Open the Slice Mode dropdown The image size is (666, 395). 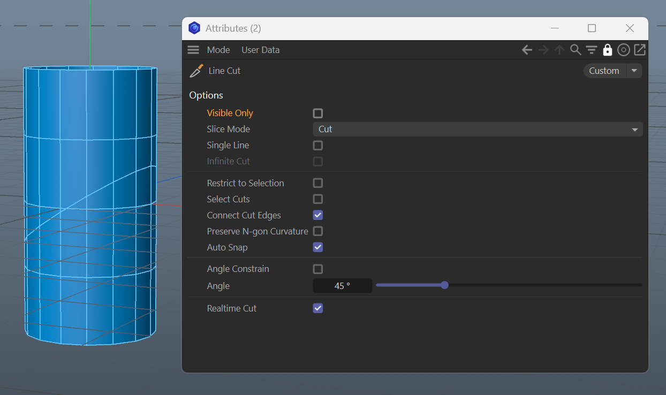point(477,129)
